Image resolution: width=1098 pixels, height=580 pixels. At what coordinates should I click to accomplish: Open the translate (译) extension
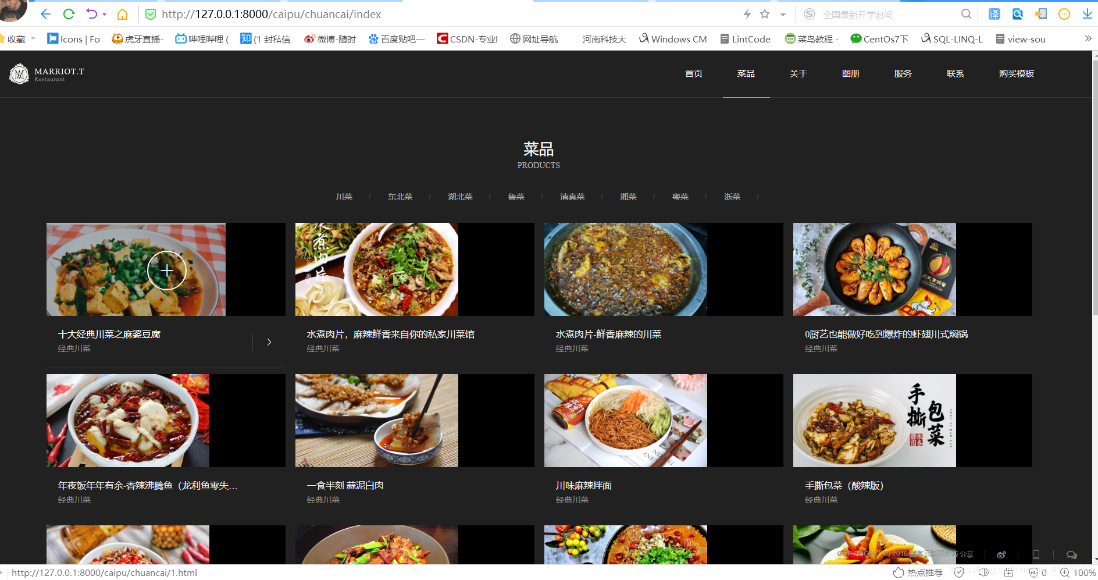click(x=994, y=14)
